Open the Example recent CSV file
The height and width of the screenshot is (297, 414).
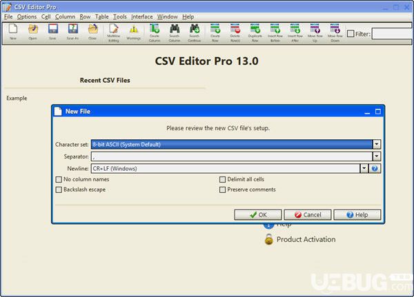tap(17, 98)
